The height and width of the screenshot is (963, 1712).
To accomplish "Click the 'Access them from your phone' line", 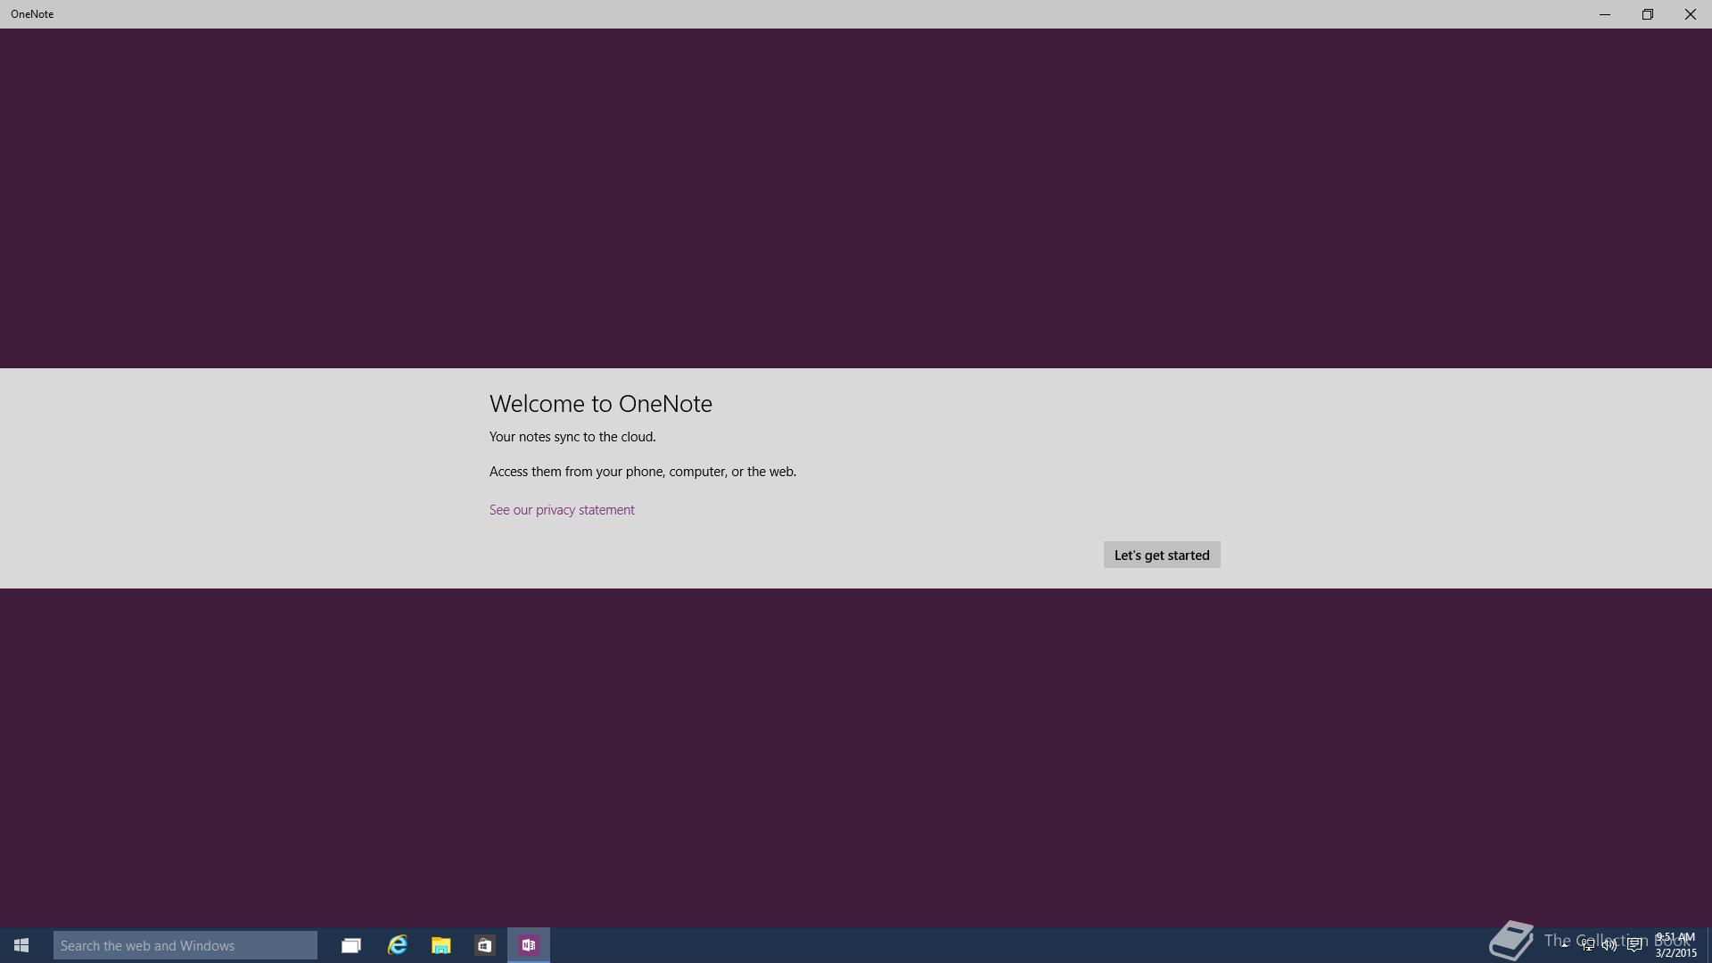I will (x=643, y=472).
